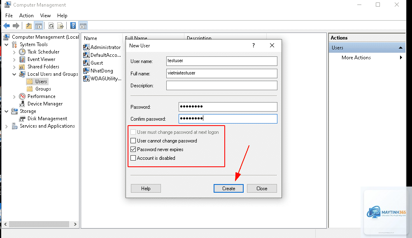Click the Export List toolbar icon
This screenshot has width=412, height=238.
click(61, 26)
